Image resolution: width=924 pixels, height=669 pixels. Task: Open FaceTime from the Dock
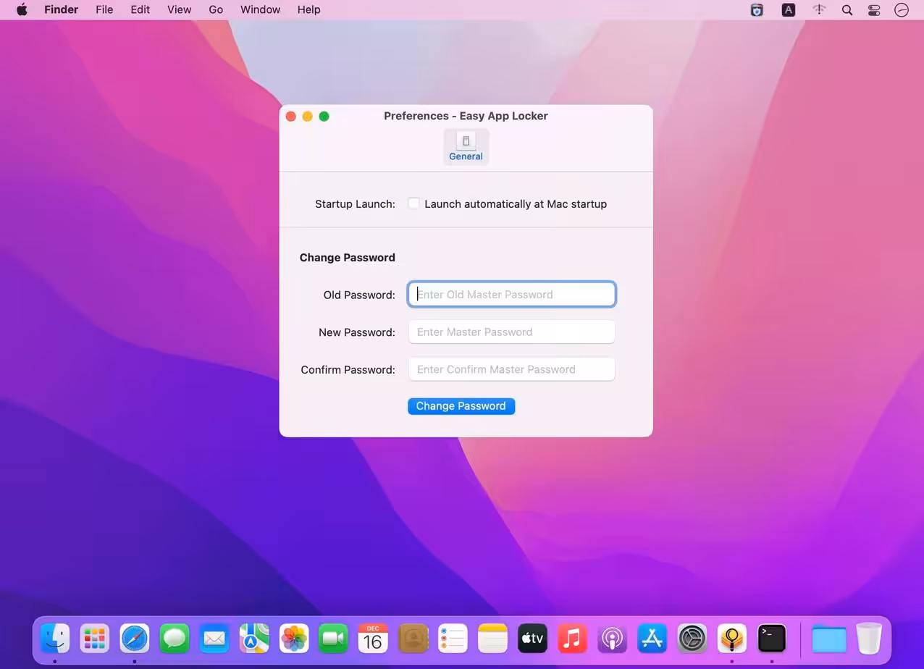point(333,639)
